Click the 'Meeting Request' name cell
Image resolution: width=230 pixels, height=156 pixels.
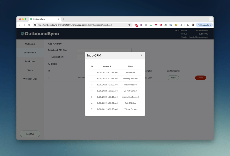(x=130, y=79)
